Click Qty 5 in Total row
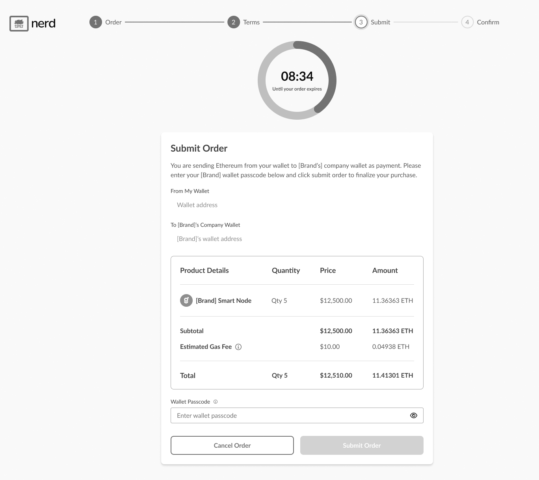539x480 pixels. point(280,376)
